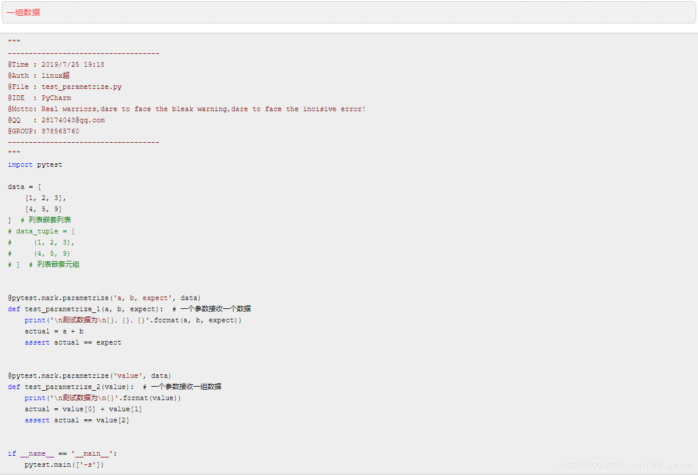Click the 'import pytest' line
This screenshot has width=698, height=475.
point(35,164)
